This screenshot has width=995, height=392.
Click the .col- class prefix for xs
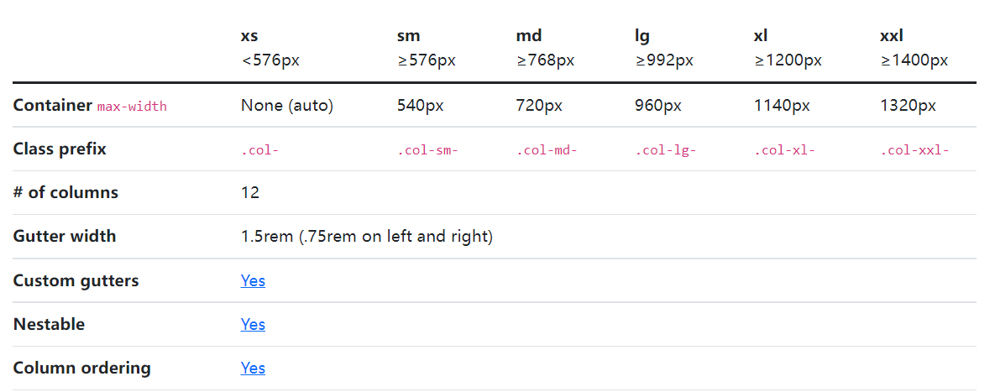click(x=259, y=150)
